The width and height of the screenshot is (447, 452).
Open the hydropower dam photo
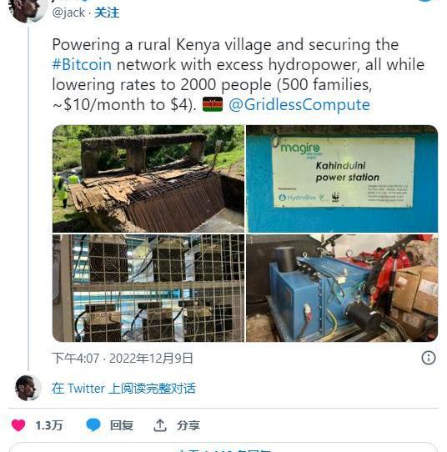click(x=148, y=178)
